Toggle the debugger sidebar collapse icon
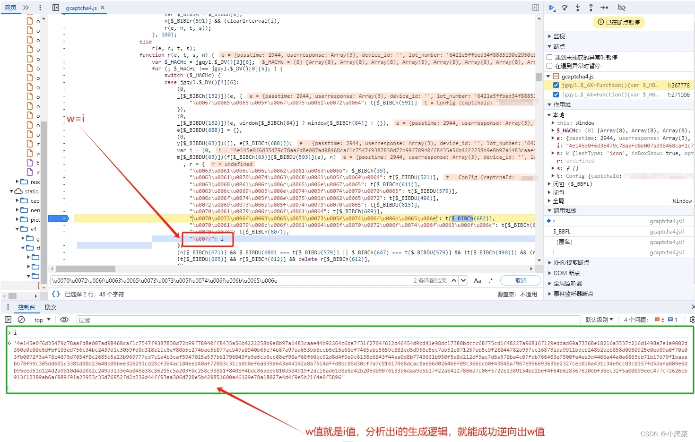Viewport: 695px width, 442px height. 536,8
